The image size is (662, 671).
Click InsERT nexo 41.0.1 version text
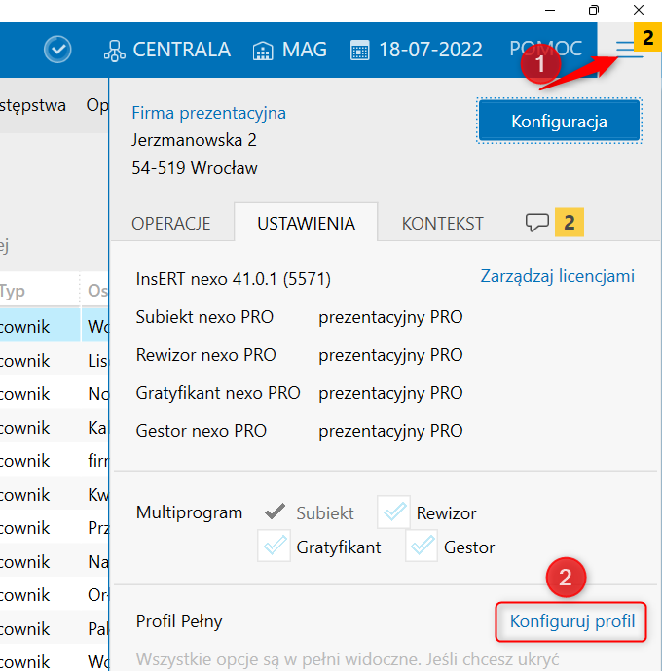click(x=233, y=279)
